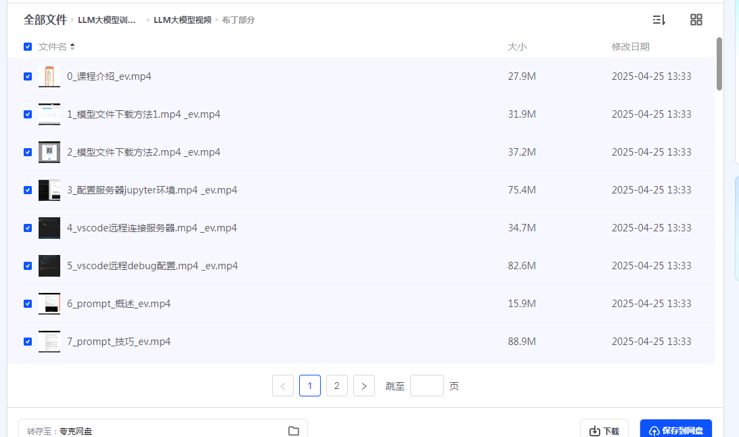
Task: Click the 跳至 page number input field
Action: tap(426, 386)
